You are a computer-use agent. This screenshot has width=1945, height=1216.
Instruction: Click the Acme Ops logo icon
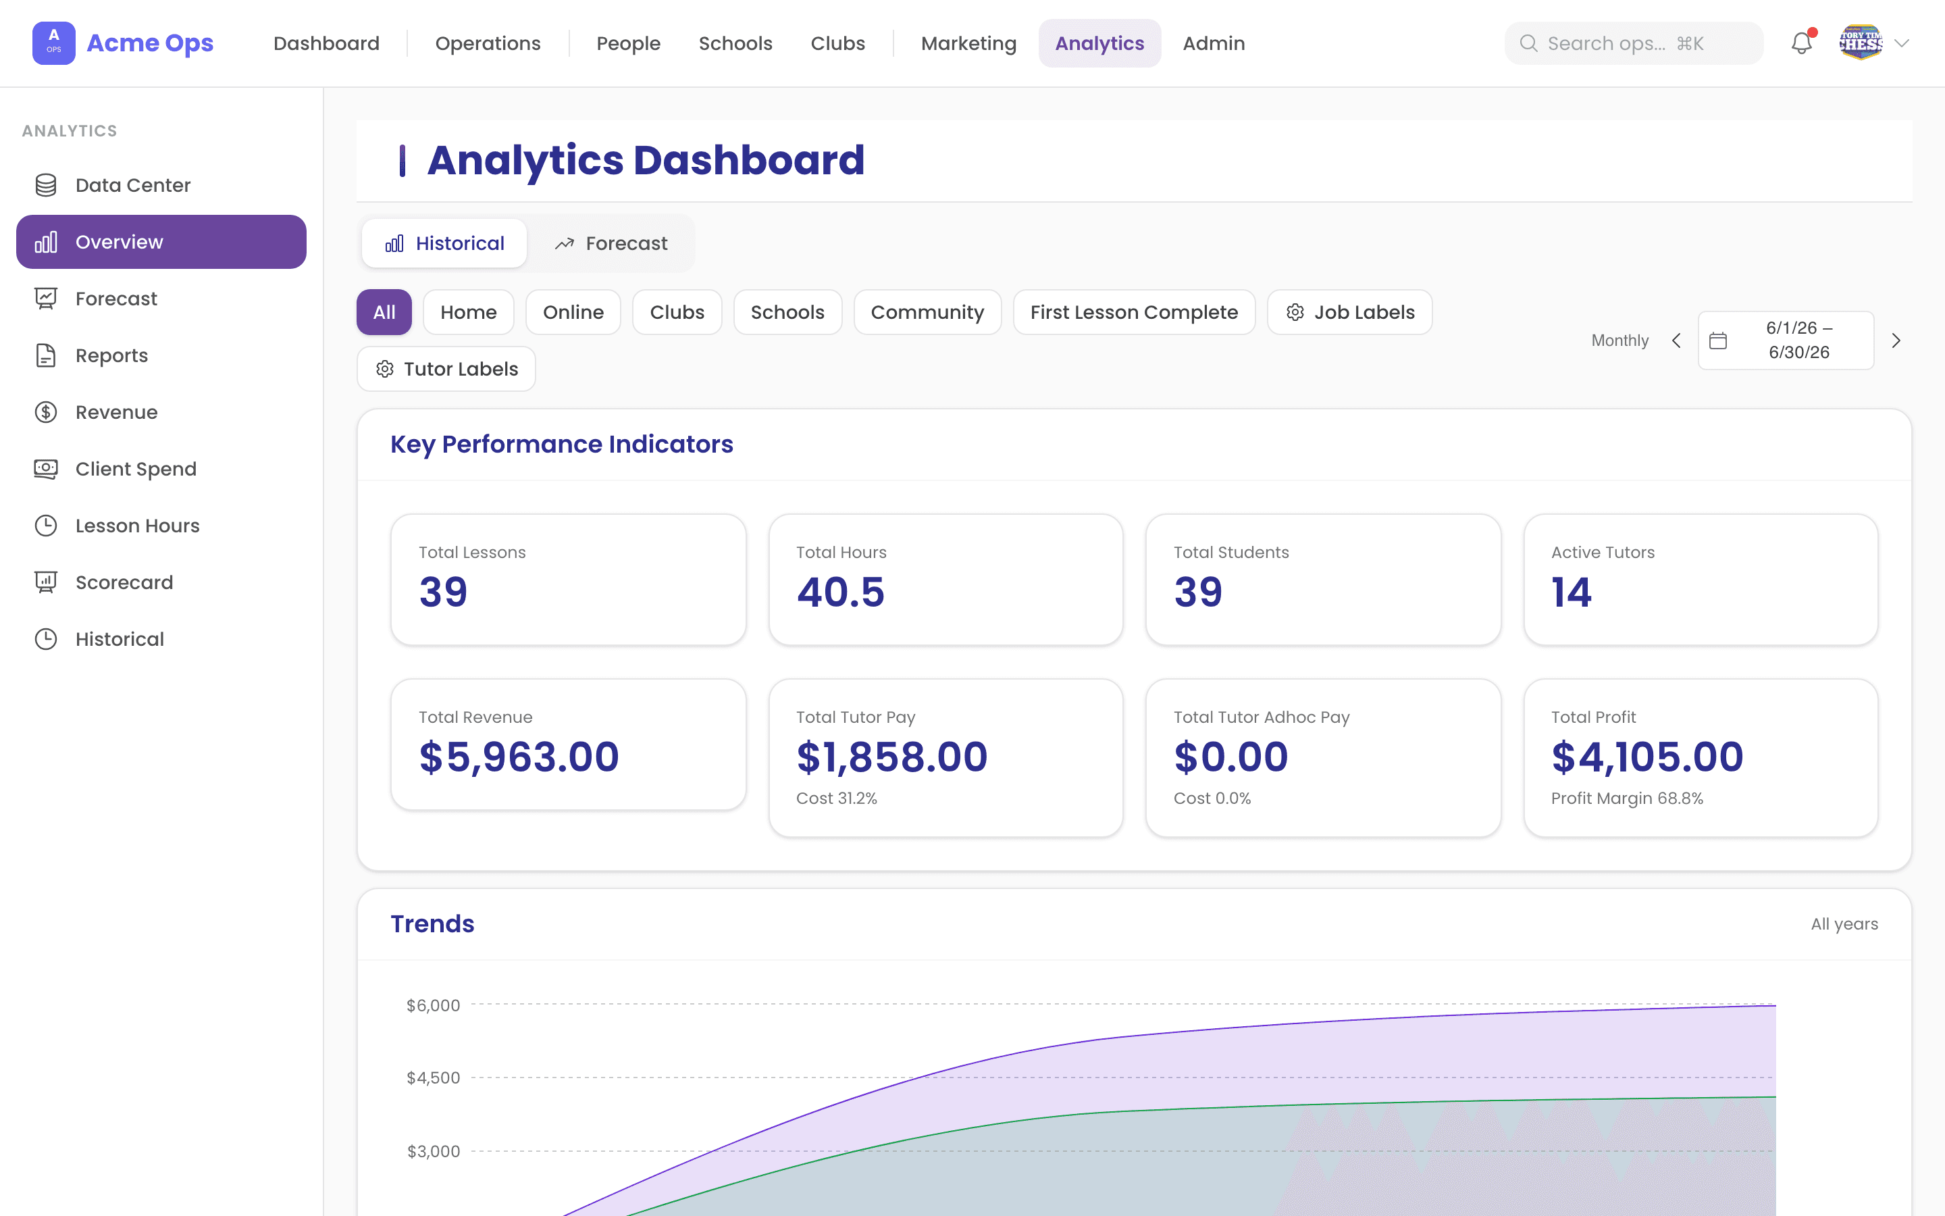tap(54, 43)
